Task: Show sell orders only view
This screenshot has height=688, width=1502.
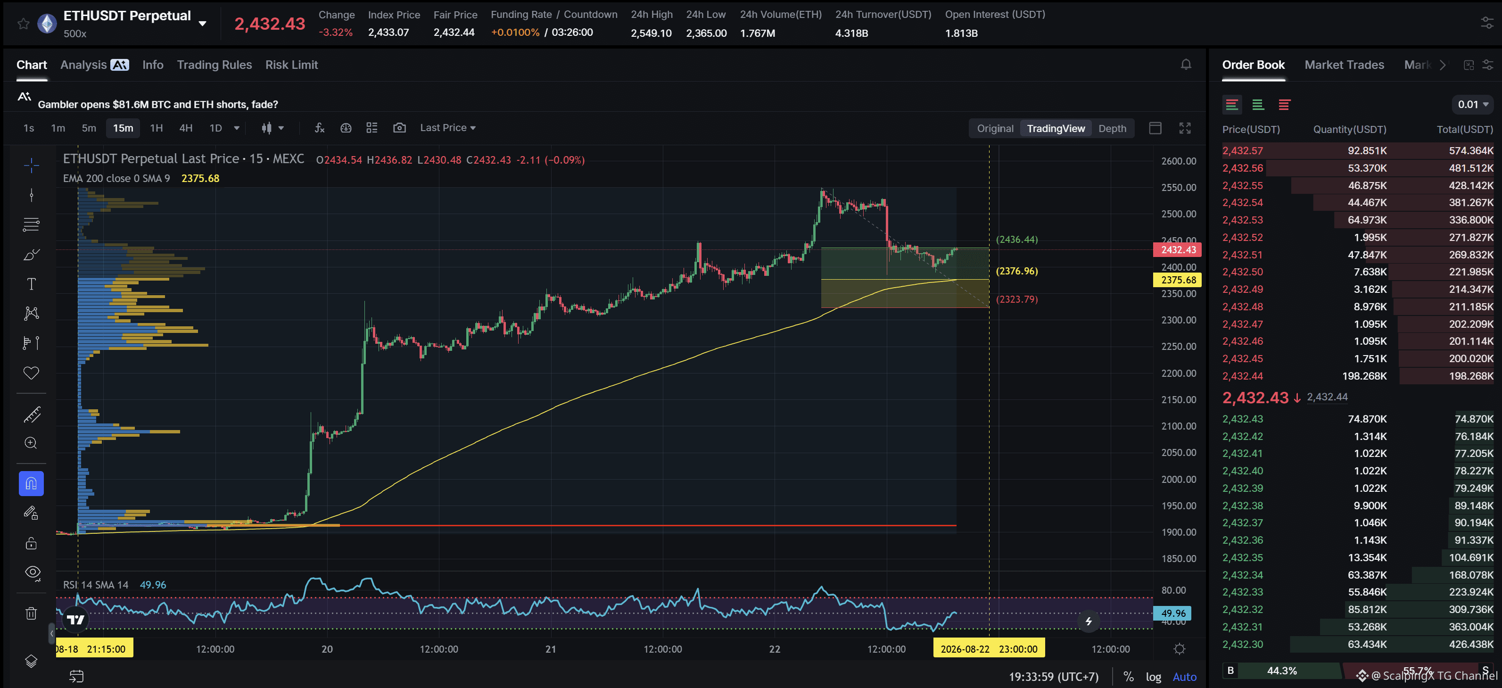Action: [x=1284, y=105]
